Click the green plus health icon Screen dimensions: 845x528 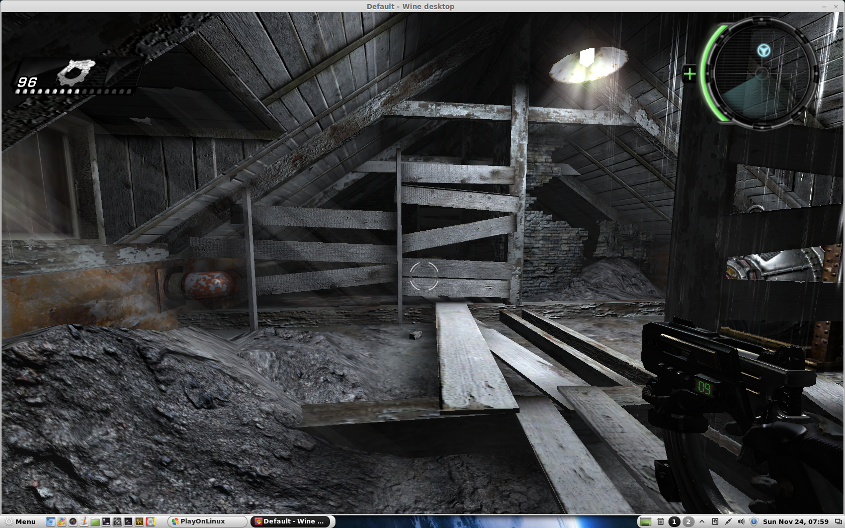[x=690, y=74]
